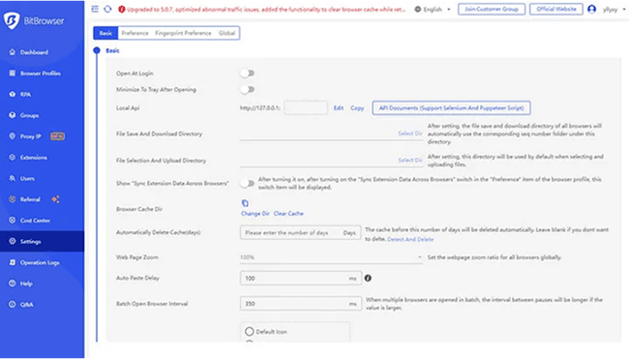This screenshot has height=359, width=629.
Task: Open the Browser Profiles grid icon
Action: [12, 73]
